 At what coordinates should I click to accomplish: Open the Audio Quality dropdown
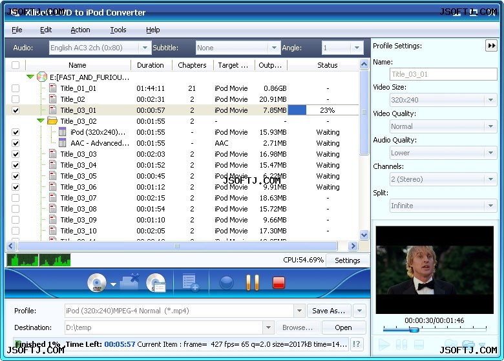(x=490, y=153)
